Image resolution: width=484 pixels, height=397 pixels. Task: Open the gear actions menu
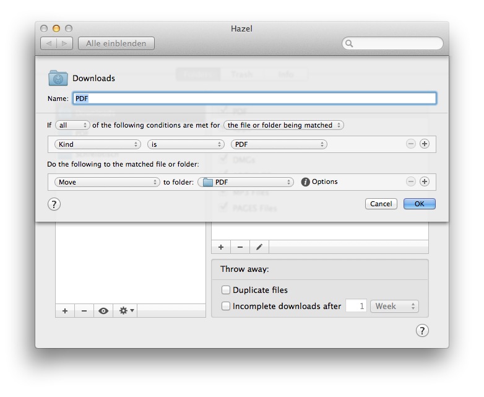point(126,311)
